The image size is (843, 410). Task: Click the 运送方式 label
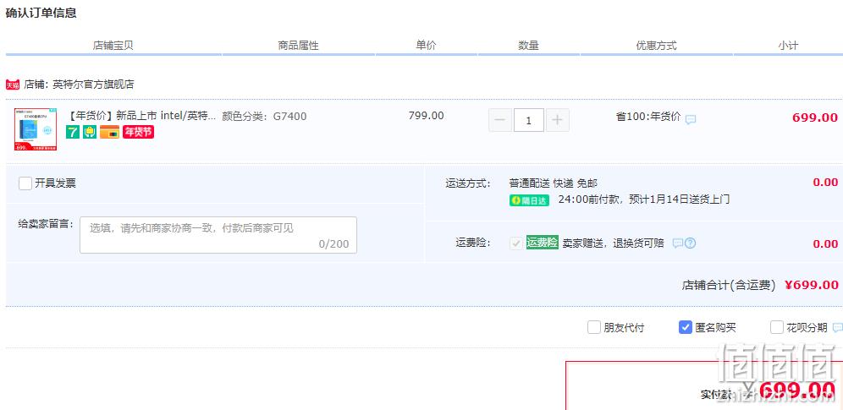pyautogui.click(x=468, y=183)
